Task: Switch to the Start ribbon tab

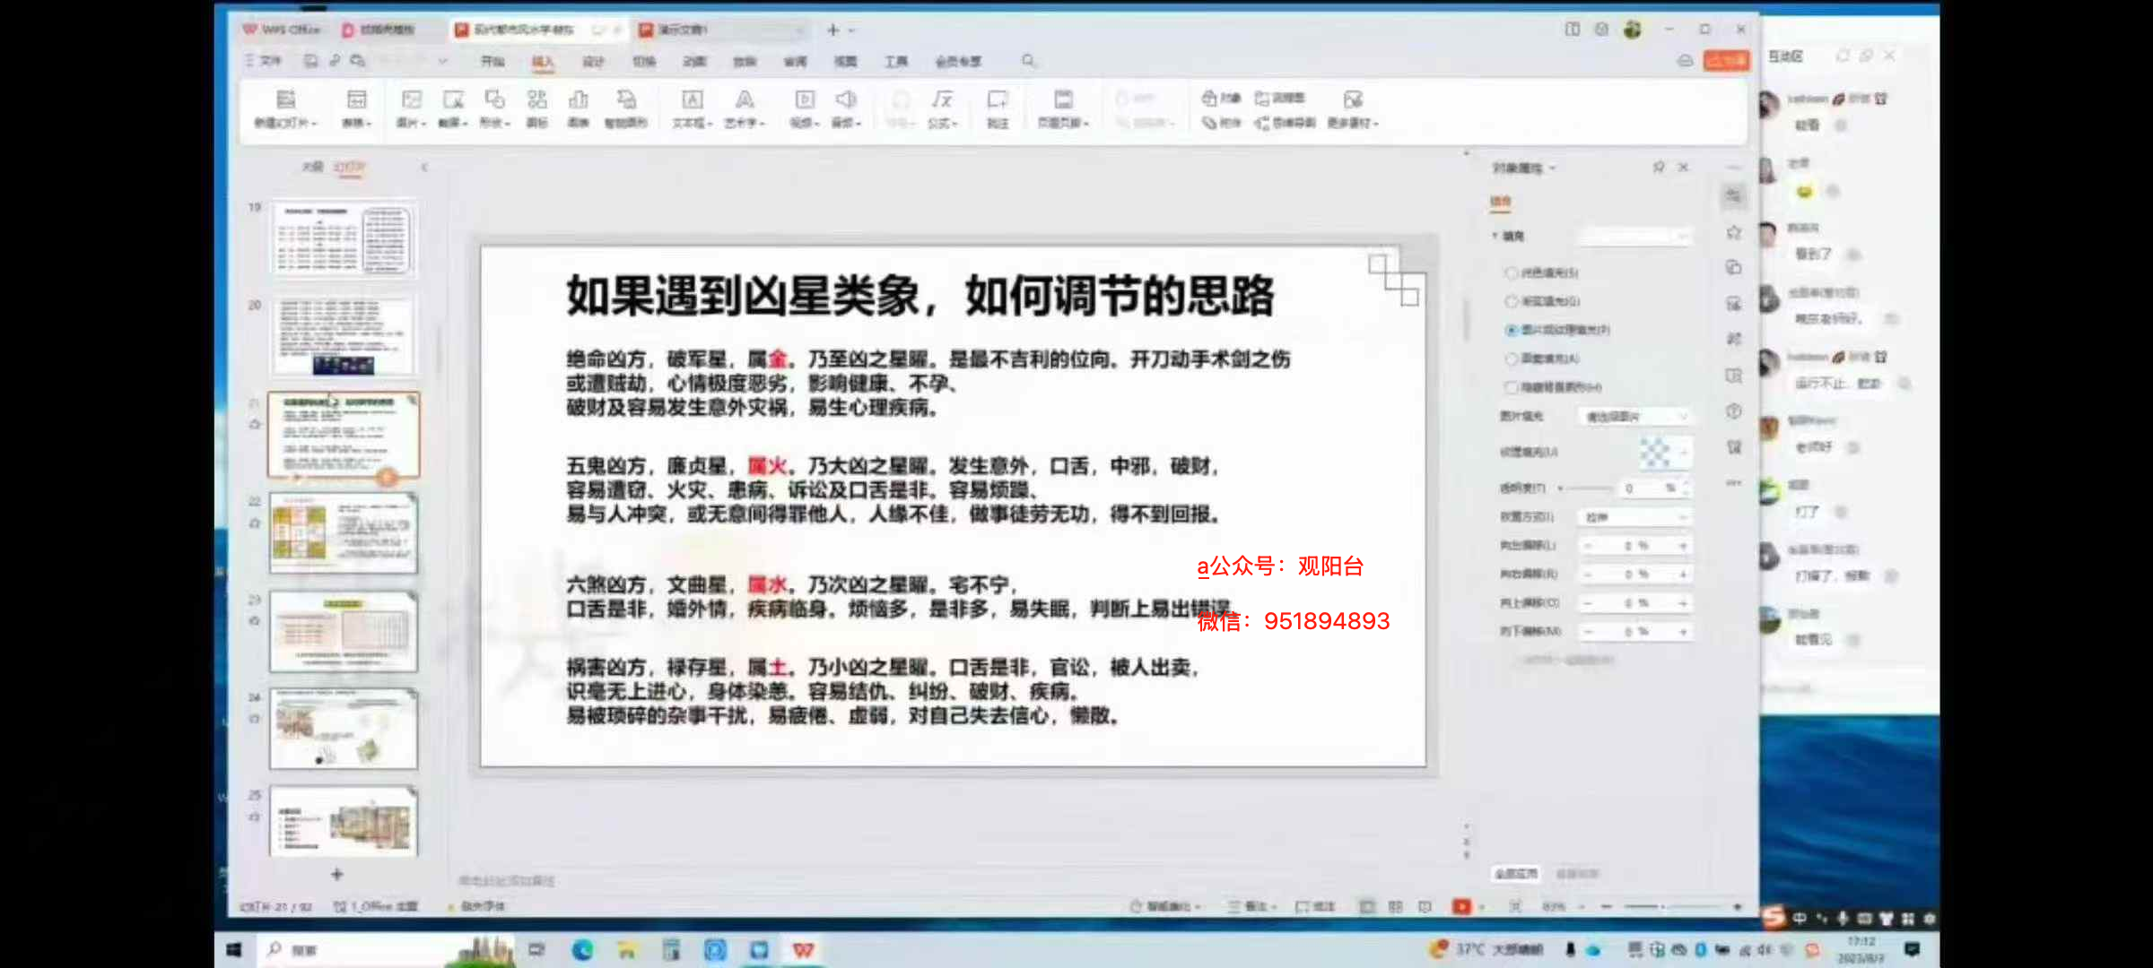Action: 492,61
